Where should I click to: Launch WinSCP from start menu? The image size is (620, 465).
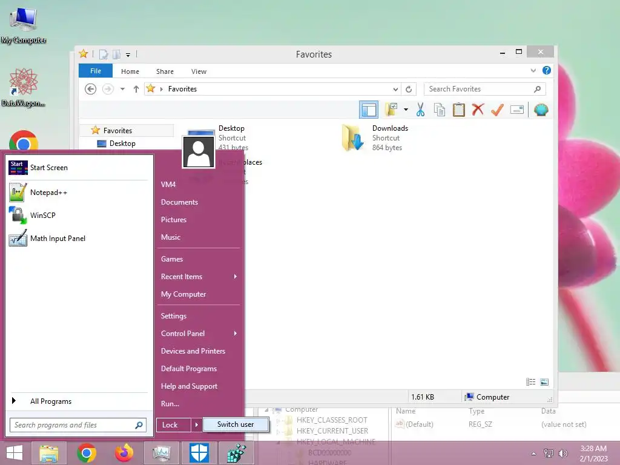(x=78, y=215)
